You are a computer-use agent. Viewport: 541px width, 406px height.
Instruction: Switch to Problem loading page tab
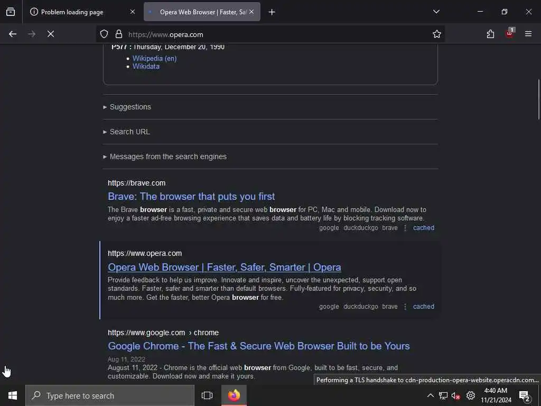click(x=83, y=12)
